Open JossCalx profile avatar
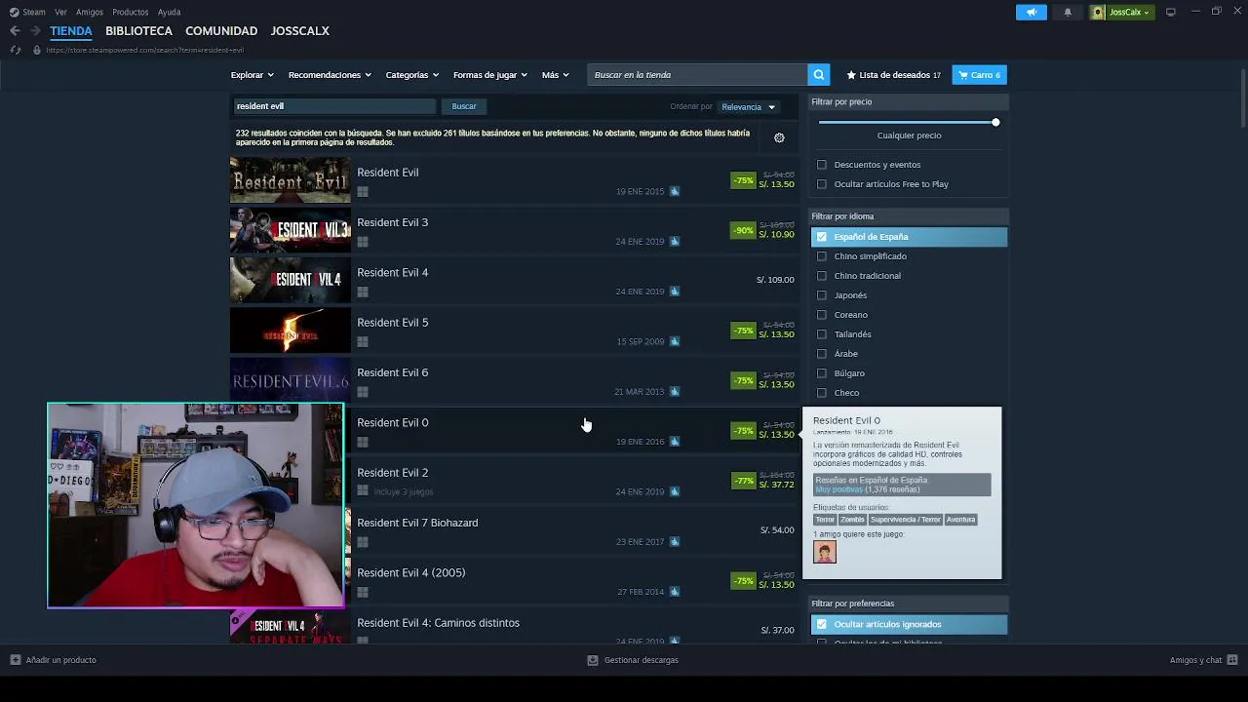The height and width of the screenshot is (702, 1248). click(1099, 12)
